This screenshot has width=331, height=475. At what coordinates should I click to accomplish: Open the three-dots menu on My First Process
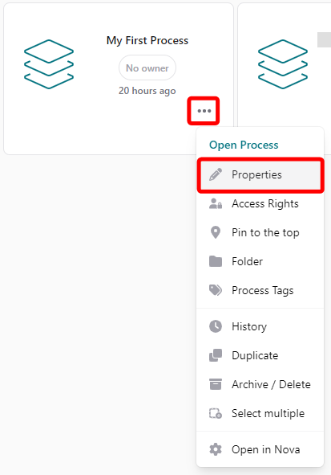coord(204,111)
